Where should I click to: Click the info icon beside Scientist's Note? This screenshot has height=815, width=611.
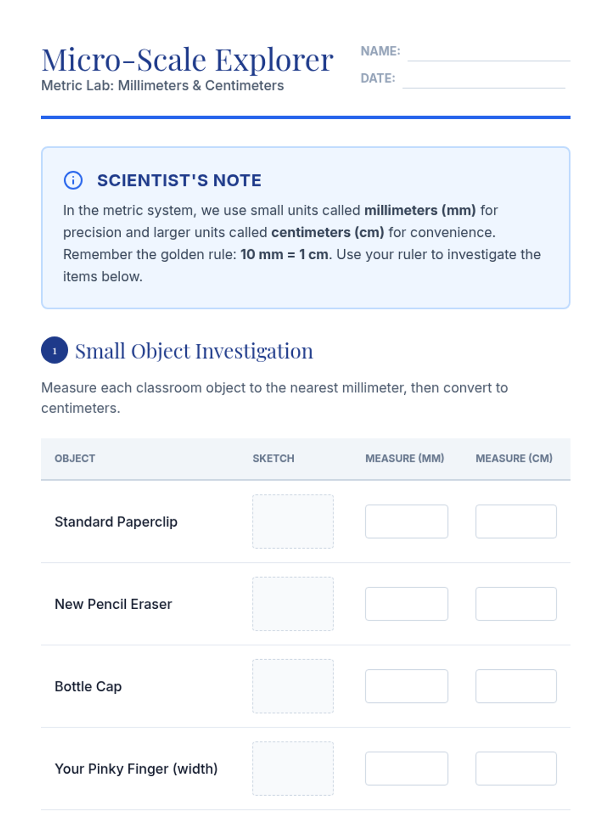tap(73, 180)
